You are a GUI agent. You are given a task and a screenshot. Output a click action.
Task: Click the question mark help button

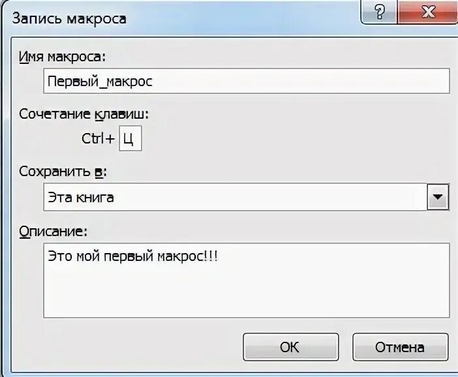379,12
